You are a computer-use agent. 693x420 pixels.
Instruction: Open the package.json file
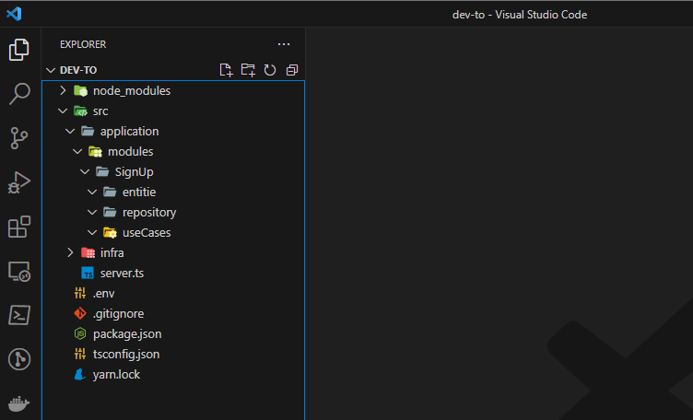[127, 334]
